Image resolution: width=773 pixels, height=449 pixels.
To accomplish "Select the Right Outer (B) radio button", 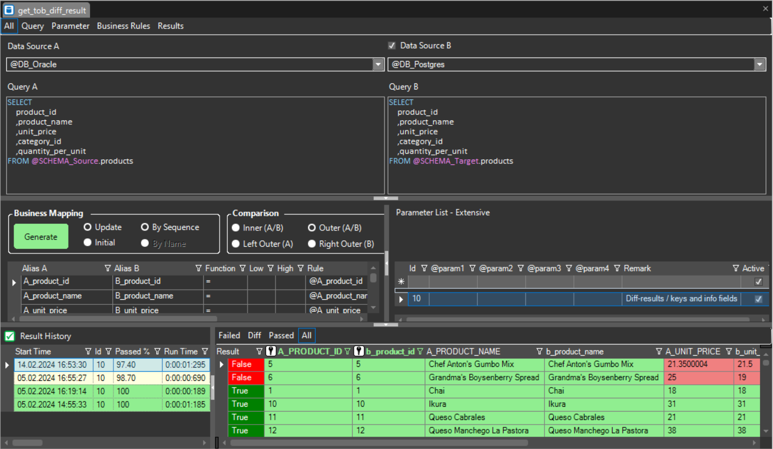I will (x=312, y=243).
